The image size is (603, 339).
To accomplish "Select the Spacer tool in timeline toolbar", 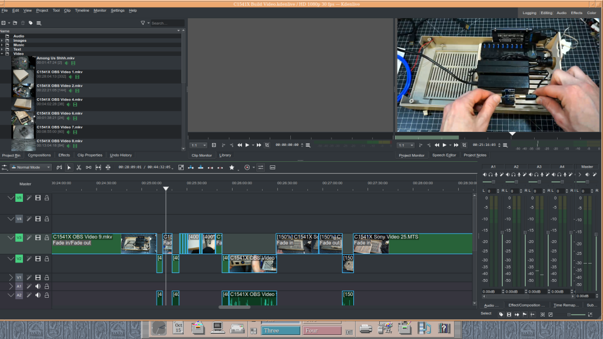I will tap(88, 168).
